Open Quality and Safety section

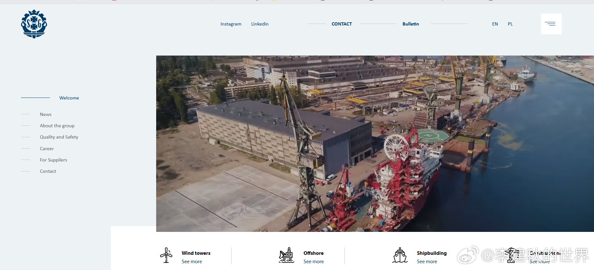[59, 137]
